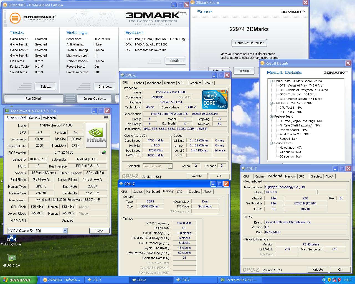Click the GPU-Z Name field value
Screen dimensions: 355x284
(x=56, y=125)
